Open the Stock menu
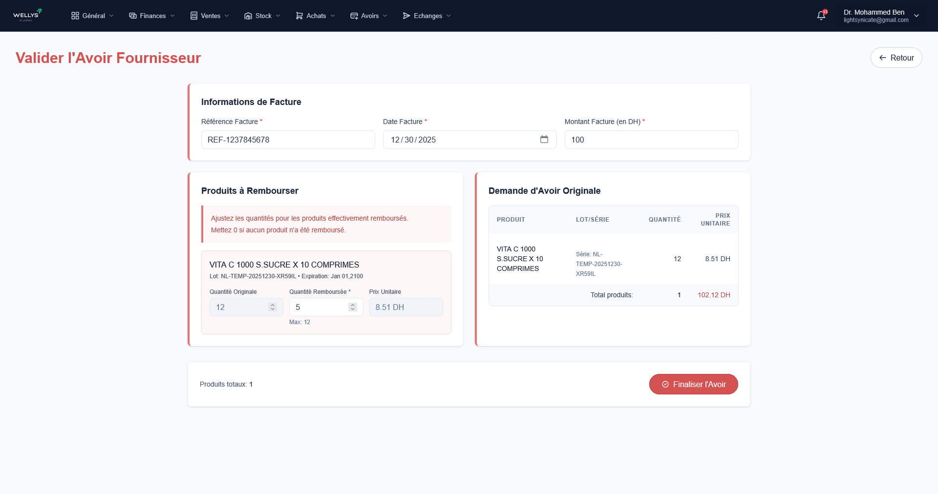Screen dimensions: 938x494 [262, 15]
